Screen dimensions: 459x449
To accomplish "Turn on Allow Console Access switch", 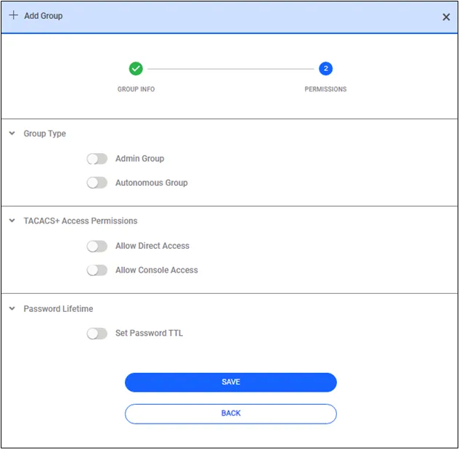I will click(x=97, y=270).
